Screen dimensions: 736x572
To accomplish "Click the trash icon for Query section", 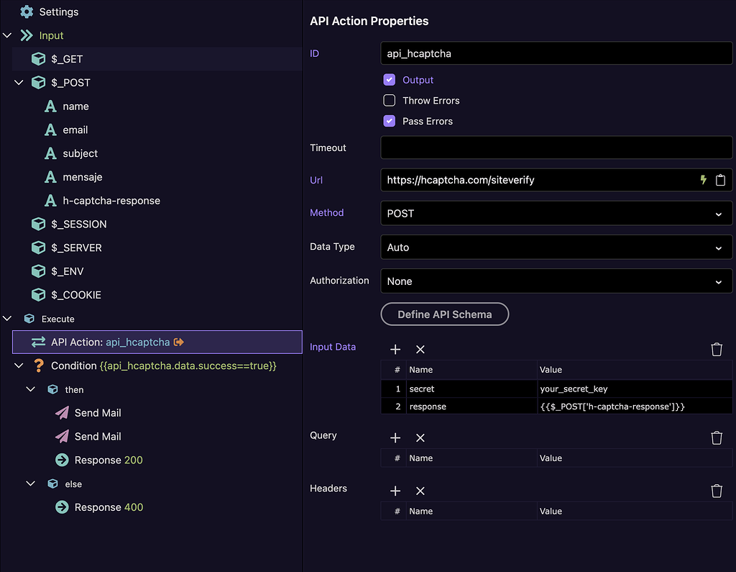I will [717, 437].
